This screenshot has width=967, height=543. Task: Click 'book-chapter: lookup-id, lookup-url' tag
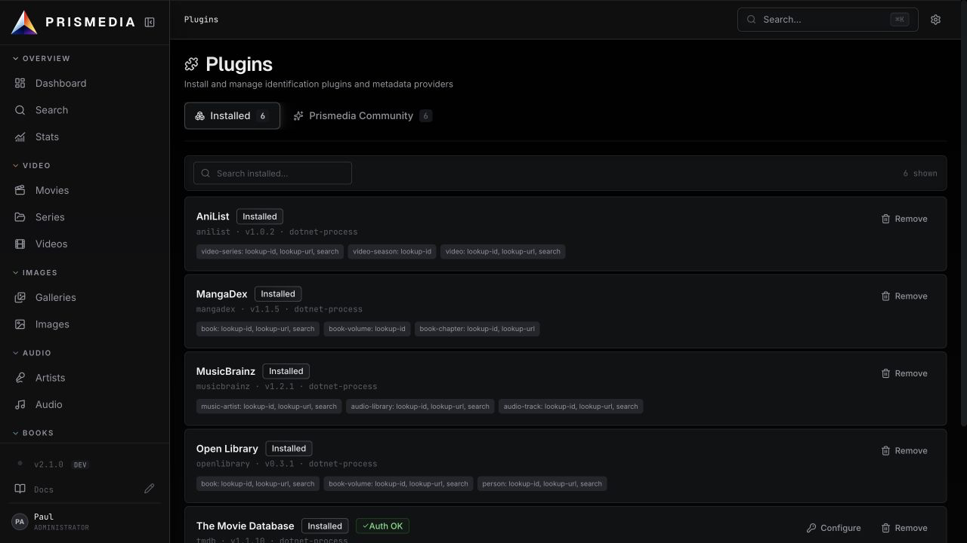477,329
